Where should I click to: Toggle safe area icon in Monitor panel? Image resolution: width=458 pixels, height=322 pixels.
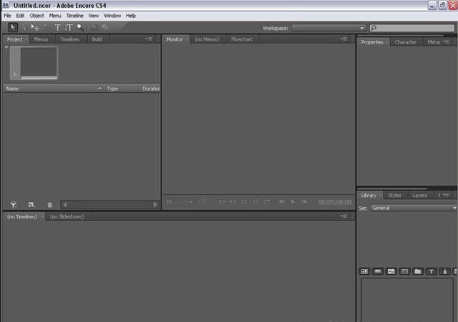point(202,202)
